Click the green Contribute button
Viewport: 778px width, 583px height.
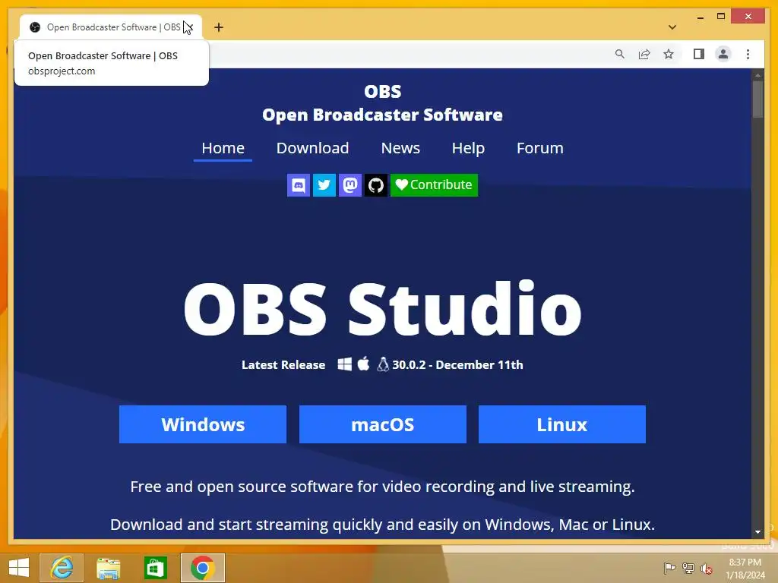(434, 185)
